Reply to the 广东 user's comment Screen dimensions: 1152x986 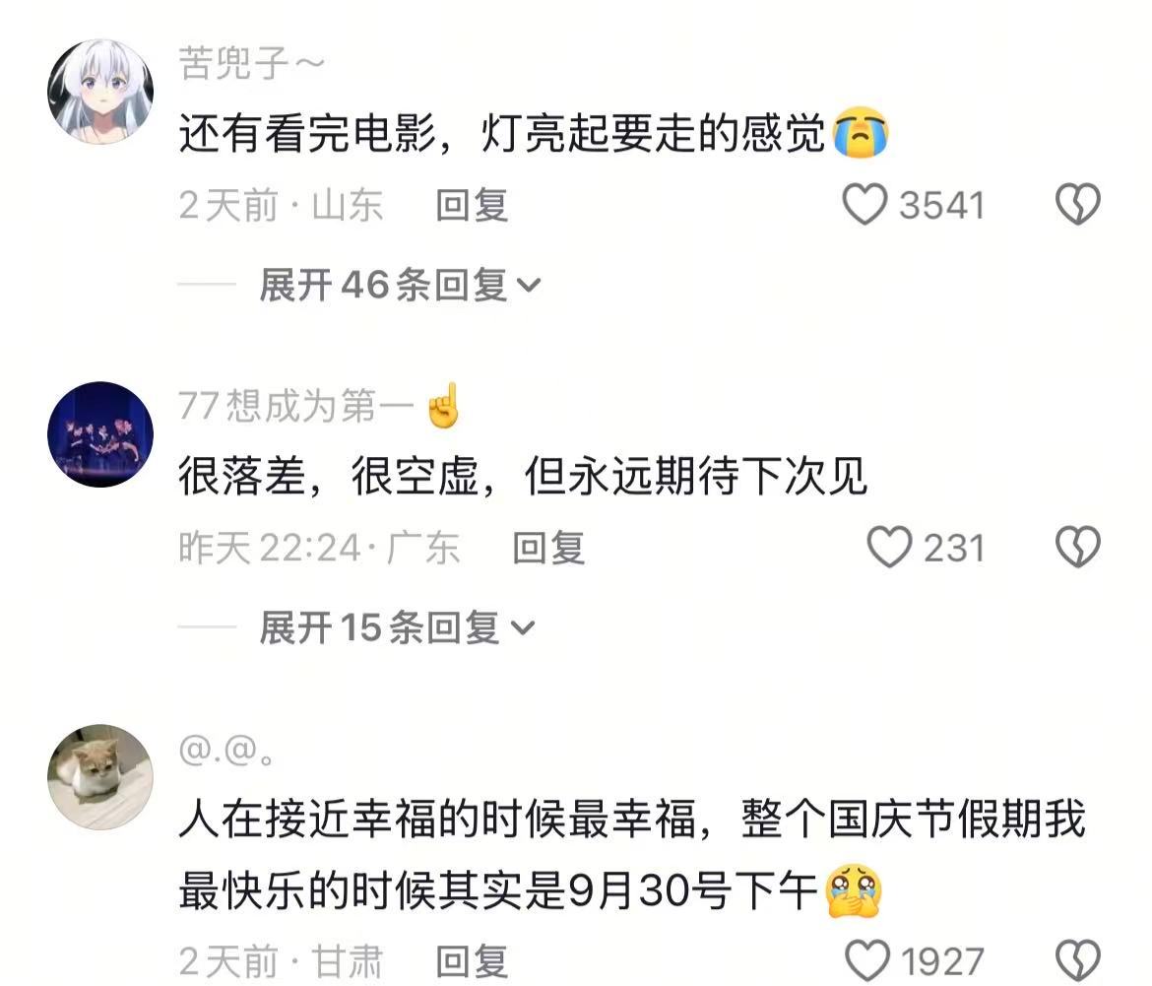548,548
